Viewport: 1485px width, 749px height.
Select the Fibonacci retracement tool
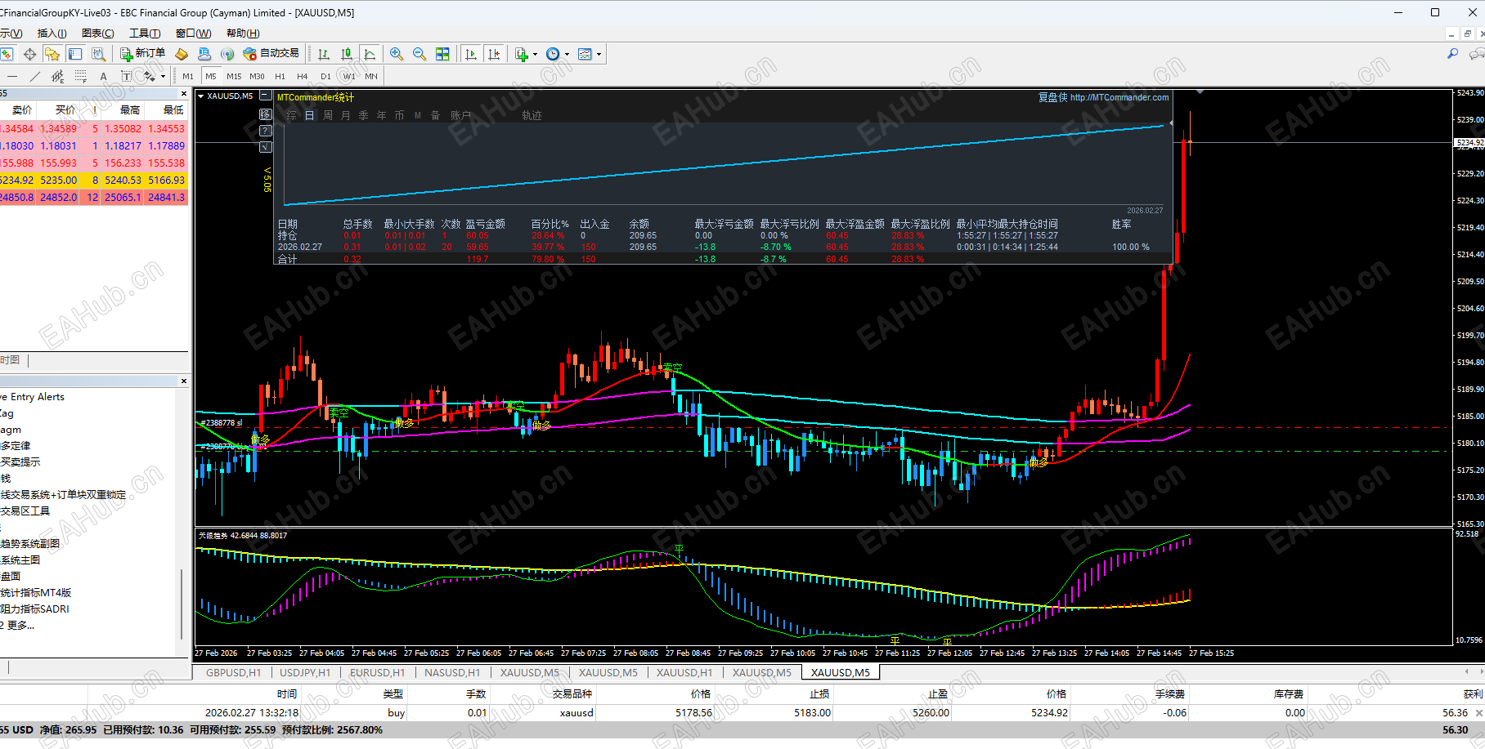click(x=80, y=76)
